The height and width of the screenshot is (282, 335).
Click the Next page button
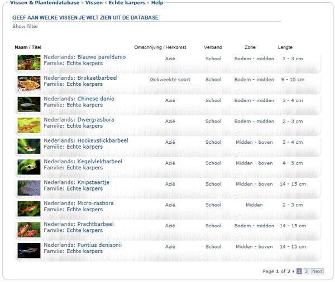coord(317,271)
